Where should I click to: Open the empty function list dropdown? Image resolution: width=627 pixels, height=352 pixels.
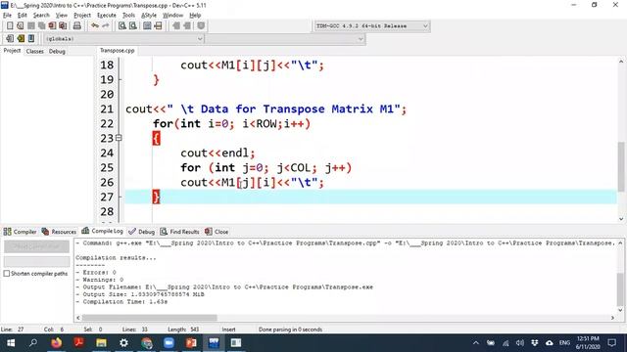(x=285, y=39)
